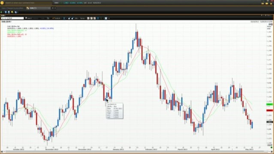The width and height of the screenshot is (274, 154).
Task: Click the print icon in toolbar
Action: (x=9, y=12)
